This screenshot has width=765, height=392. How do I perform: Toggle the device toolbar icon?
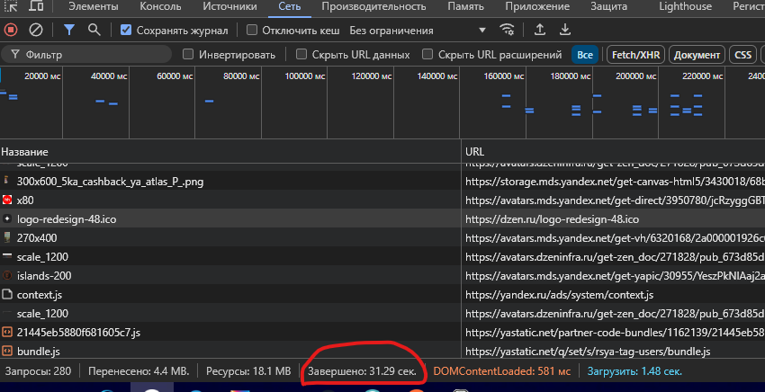coord(36,6)
